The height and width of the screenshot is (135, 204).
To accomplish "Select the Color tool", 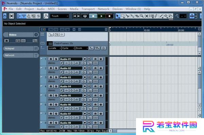I will [x=171, y=16].
